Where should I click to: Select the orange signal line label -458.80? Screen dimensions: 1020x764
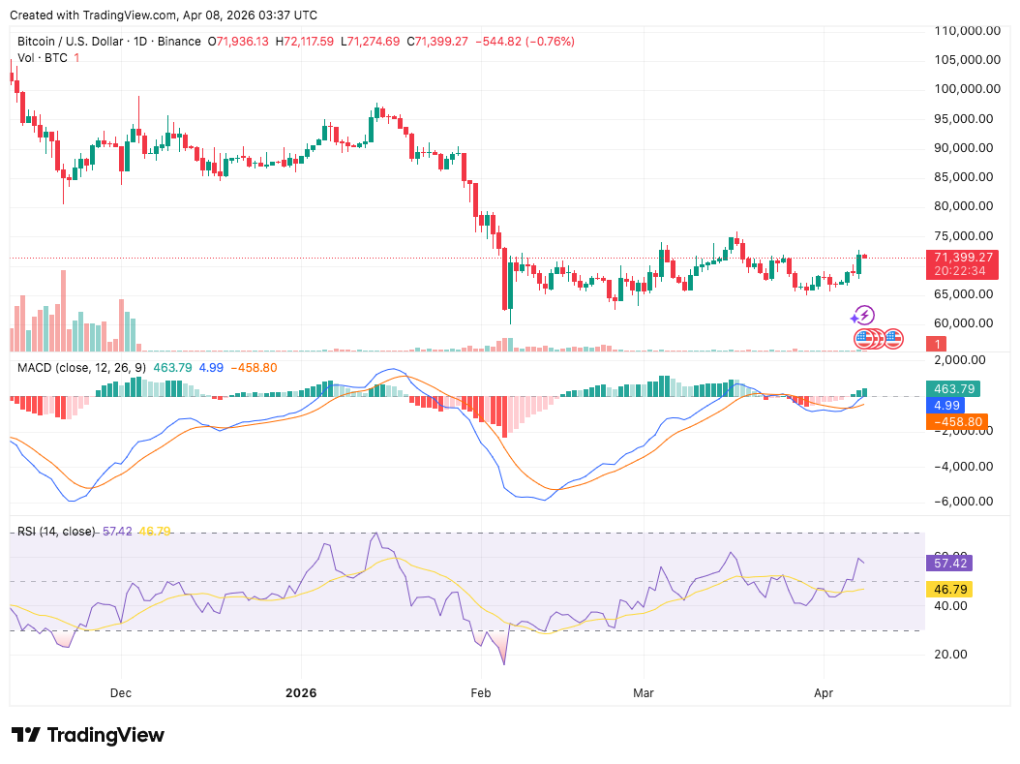[x=955, y=422]
